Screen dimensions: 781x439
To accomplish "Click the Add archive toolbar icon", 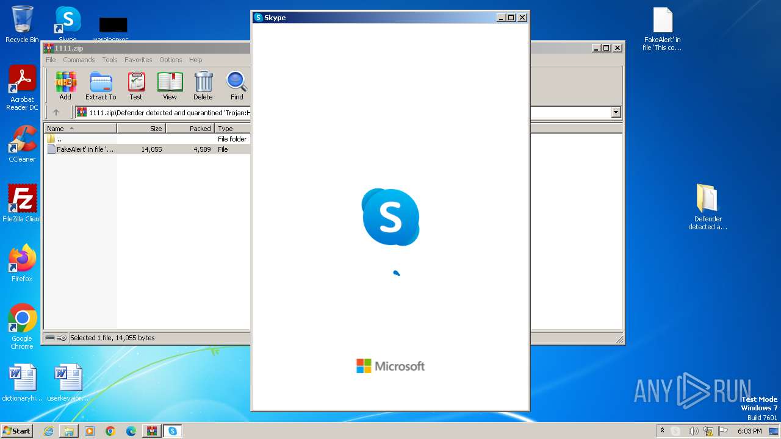I will (65, 86).
